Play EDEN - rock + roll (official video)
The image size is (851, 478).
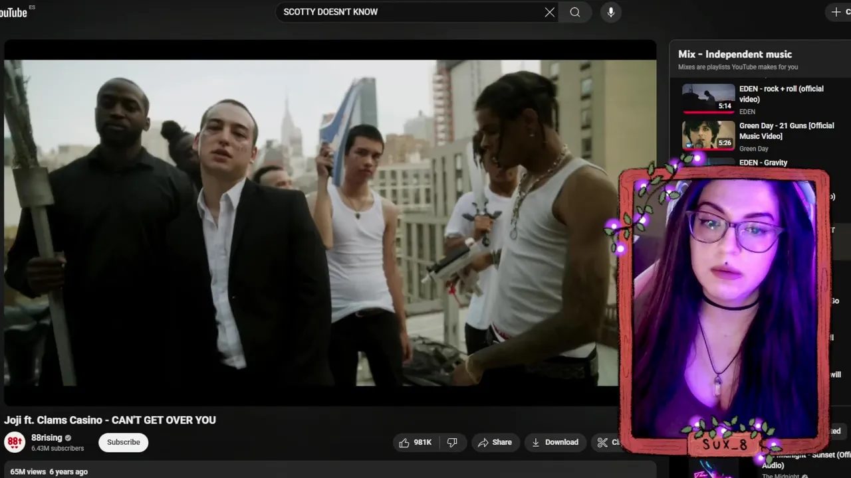pyautogui.click(x=781, y=94)
